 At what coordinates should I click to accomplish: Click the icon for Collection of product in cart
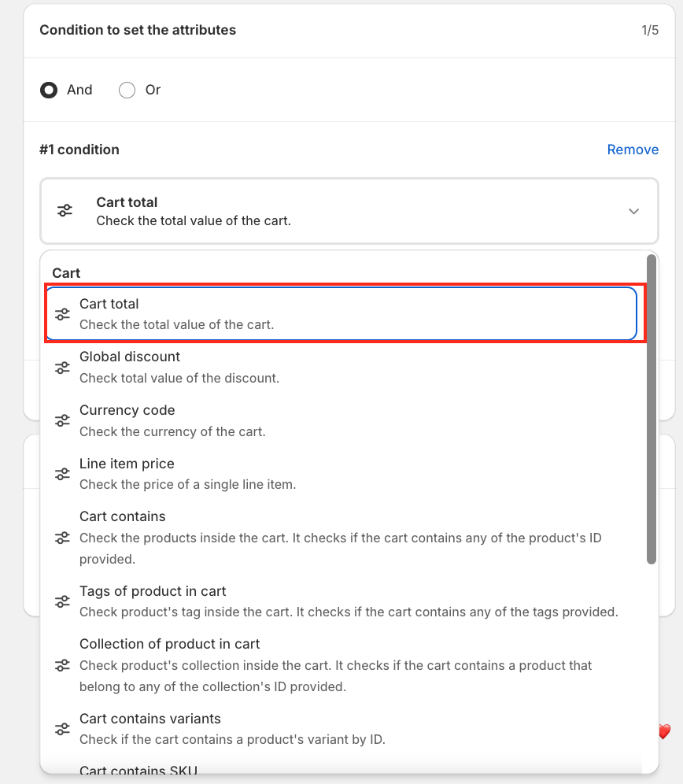point(62,666)
